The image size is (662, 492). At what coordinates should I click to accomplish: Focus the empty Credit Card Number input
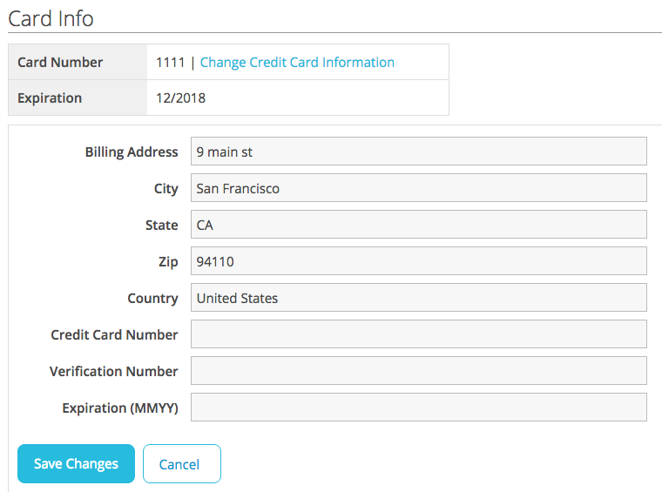coord(418,334)
